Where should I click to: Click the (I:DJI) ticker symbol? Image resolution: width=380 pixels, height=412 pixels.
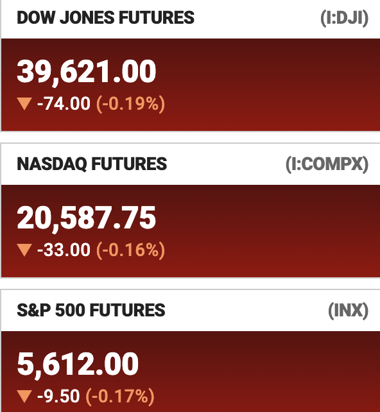coord(345,19)
